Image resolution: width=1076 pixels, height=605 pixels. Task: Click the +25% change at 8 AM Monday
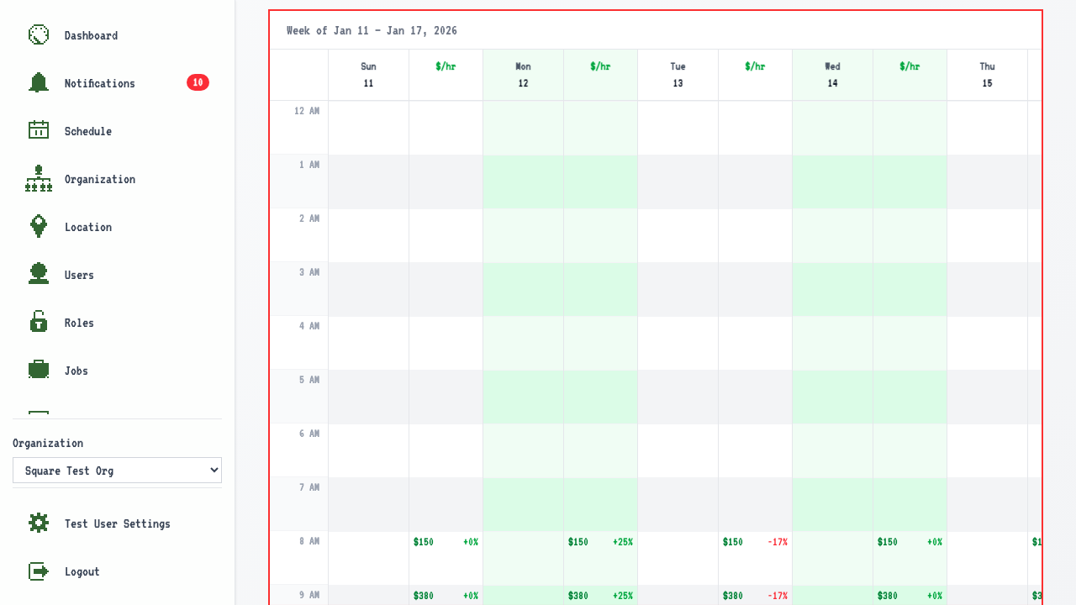[x=623, y=542]
